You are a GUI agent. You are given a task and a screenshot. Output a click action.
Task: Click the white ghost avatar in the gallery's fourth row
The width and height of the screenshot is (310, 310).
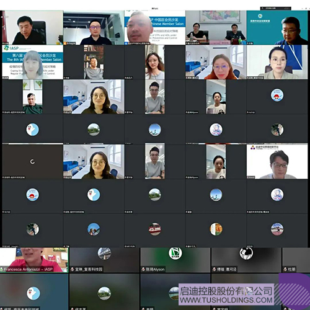point(32,130)
